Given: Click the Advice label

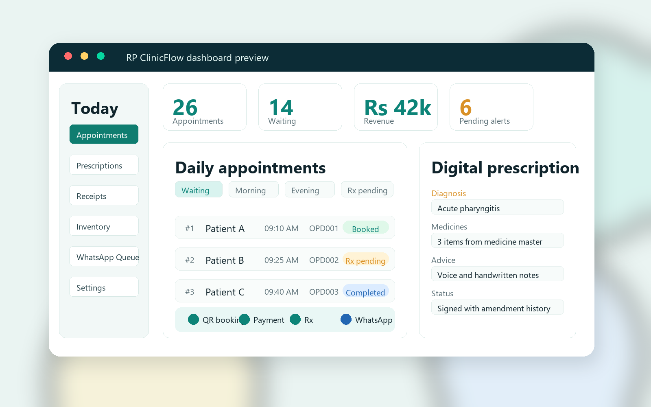Looking at the screenshot, I should (443, 260).
